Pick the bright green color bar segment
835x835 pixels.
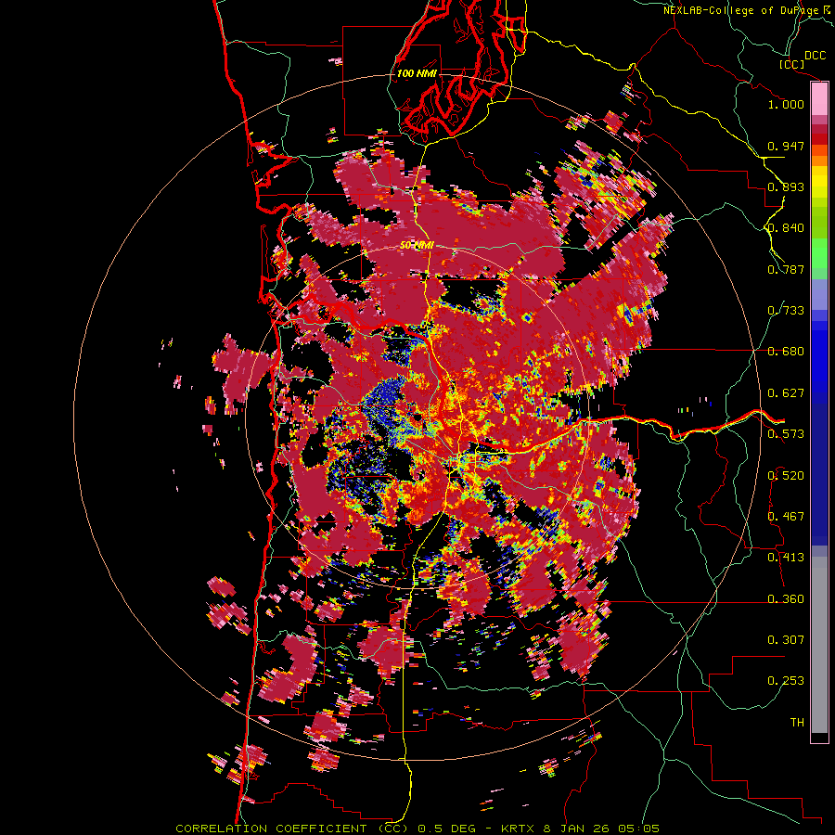click(x=819, y=253)
